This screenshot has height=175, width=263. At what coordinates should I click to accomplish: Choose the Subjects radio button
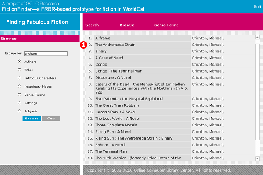tap(19, 111)
